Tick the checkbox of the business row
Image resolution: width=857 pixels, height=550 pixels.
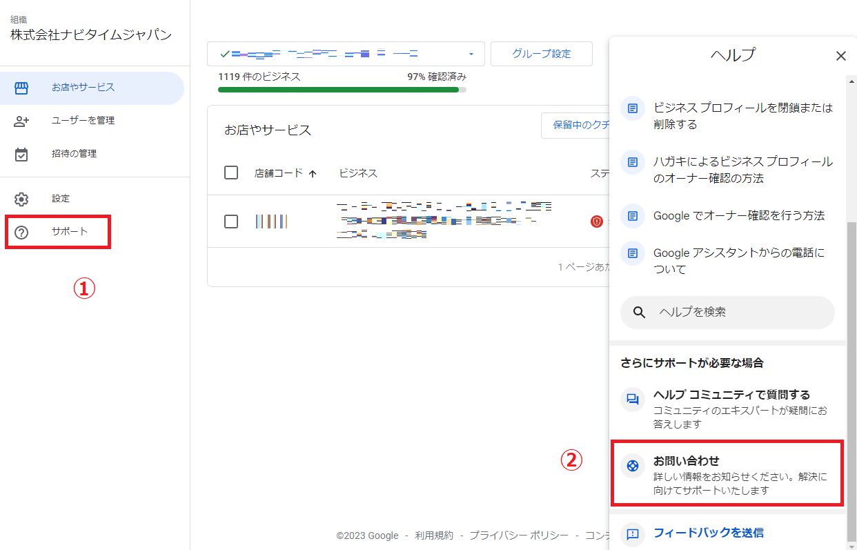(x=231, y=222)
